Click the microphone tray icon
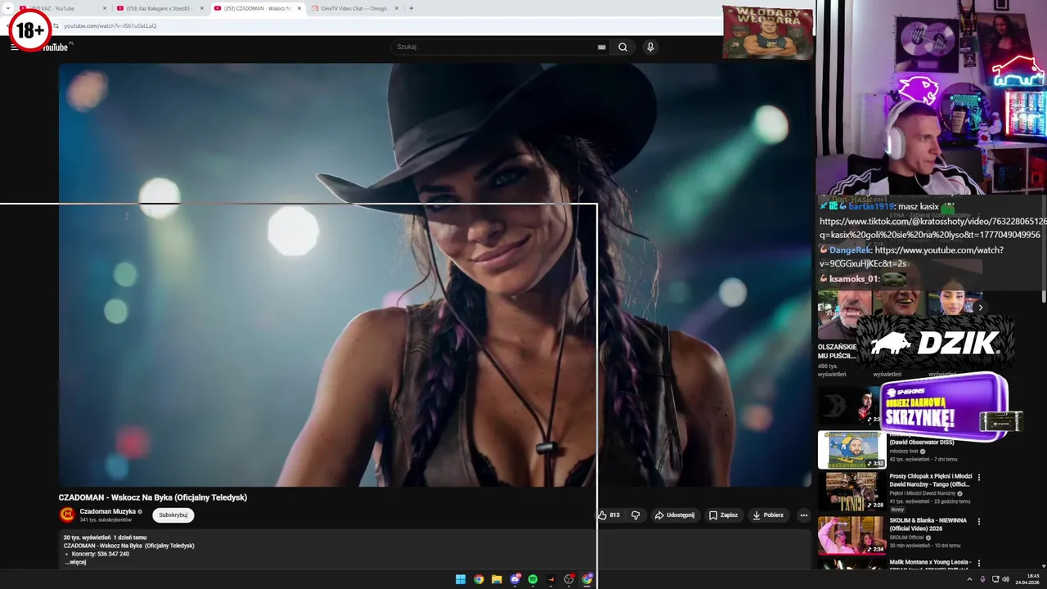Image resolution: width=1047 pixels, height=589 pixels. coord(982,579)
